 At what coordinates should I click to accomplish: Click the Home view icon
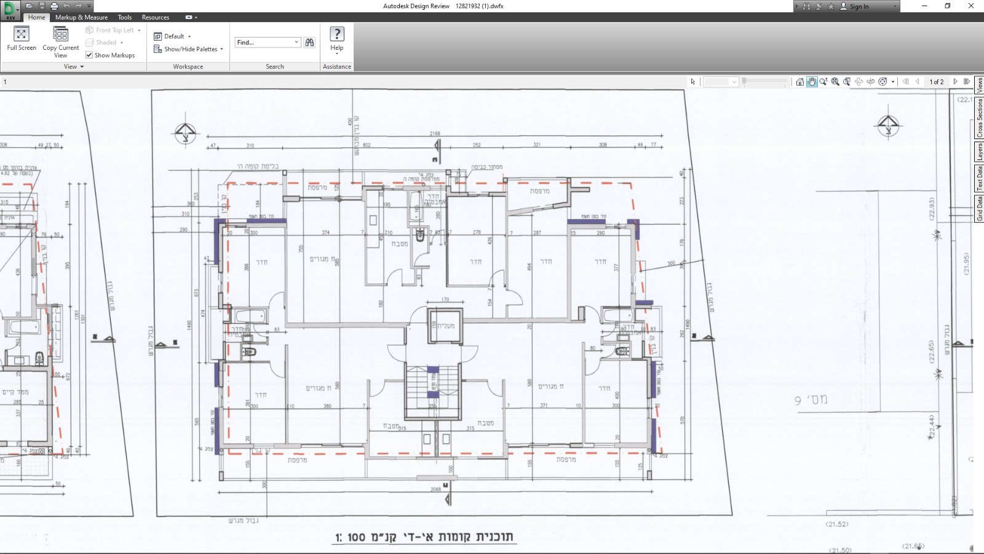point(799,81)
